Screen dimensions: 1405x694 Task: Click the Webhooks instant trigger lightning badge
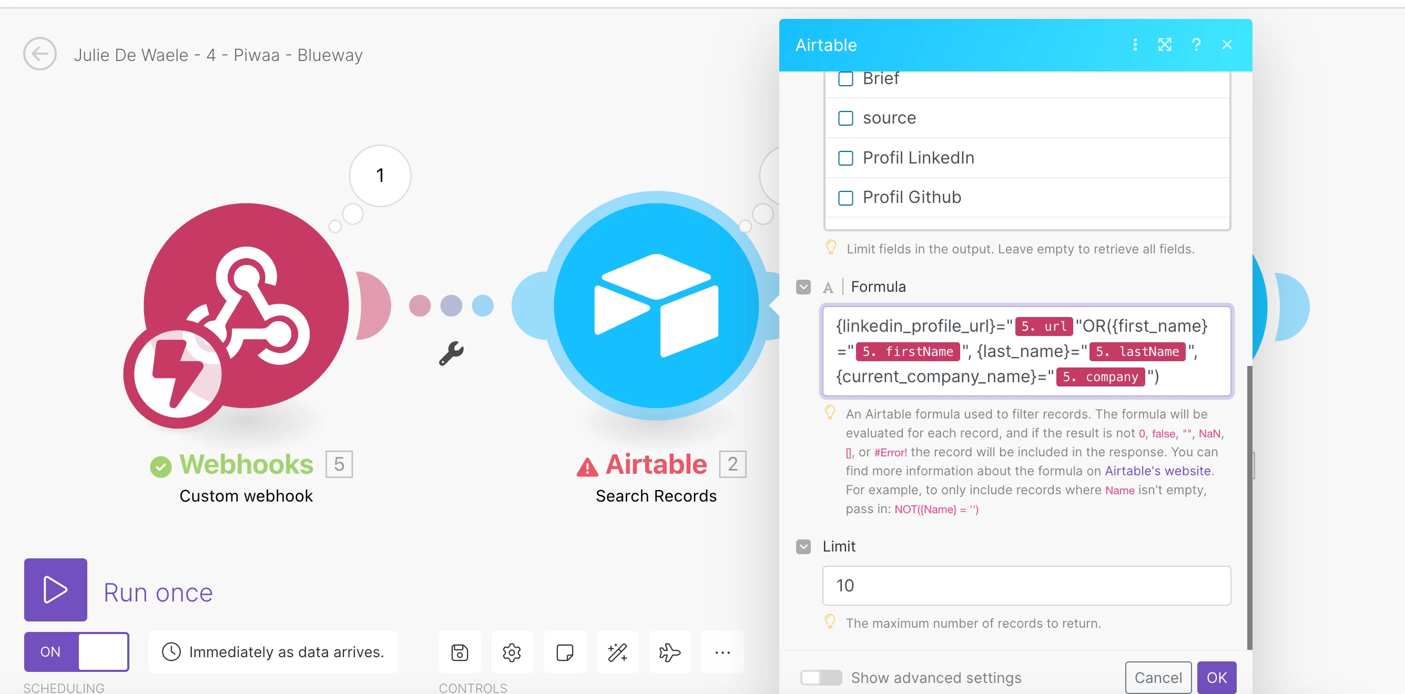click(x=177, y=375)
